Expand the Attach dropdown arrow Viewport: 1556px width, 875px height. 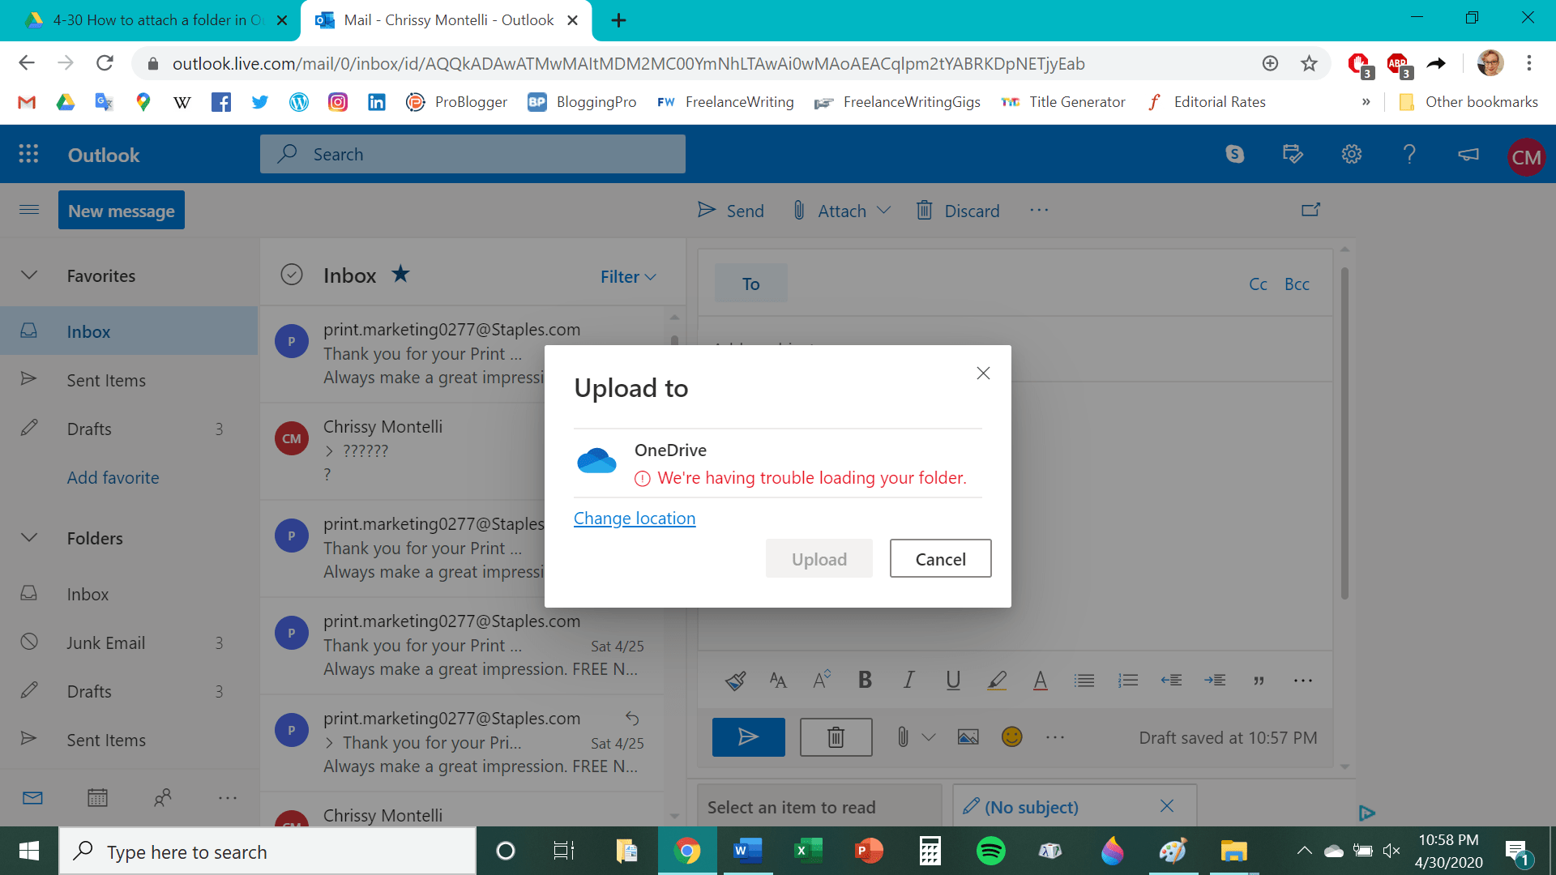pyautogui.click(x=884, y=211)
